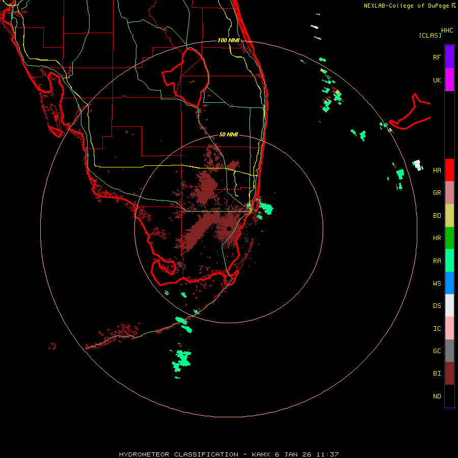Click the 'HR' legend label
The image size is (458, 458).
coord(437,238)
